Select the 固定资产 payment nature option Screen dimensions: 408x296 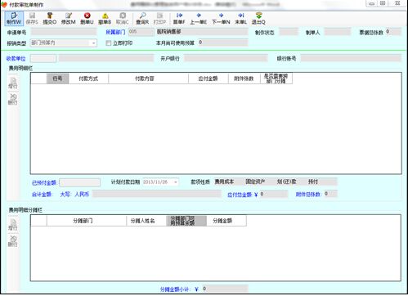[255, 182]
